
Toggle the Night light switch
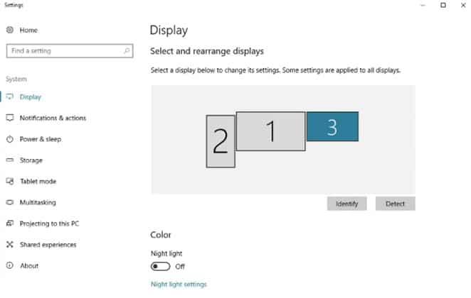(x=160, y=266)
